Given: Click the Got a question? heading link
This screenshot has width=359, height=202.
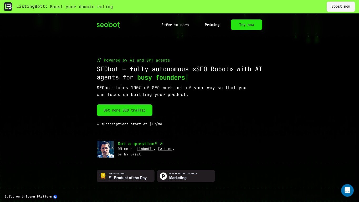Looking at the screenshot, I should click(x=137, y=144).
